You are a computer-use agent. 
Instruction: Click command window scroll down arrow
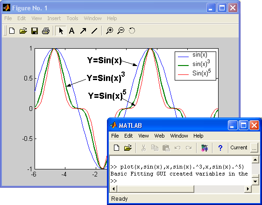(255, 181)
